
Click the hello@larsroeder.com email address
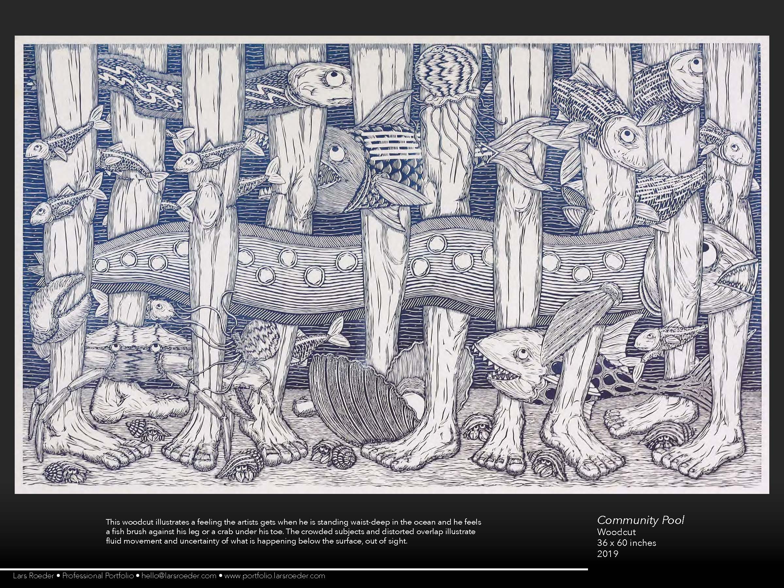tap(179, 576)
